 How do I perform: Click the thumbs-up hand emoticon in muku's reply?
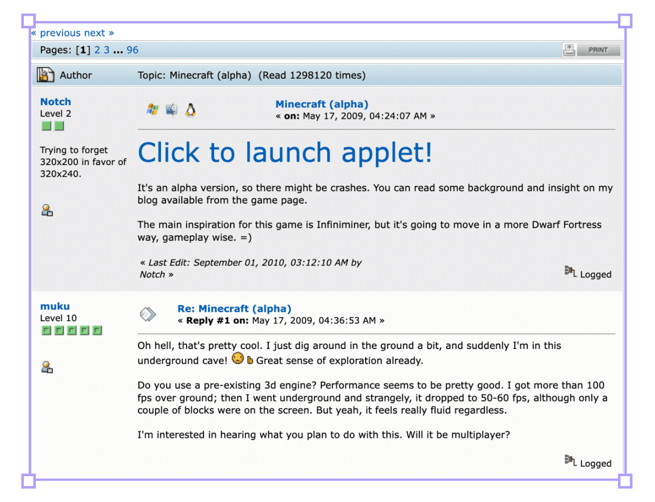point(250,360)
